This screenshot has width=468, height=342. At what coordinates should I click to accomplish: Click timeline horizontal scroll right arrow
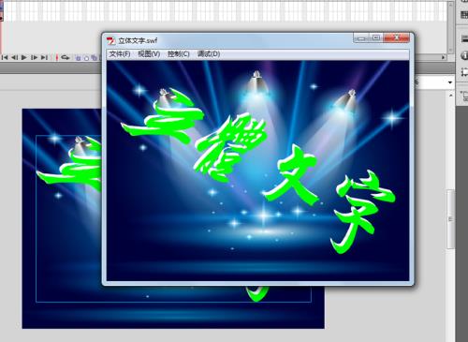tap(443, 57)
